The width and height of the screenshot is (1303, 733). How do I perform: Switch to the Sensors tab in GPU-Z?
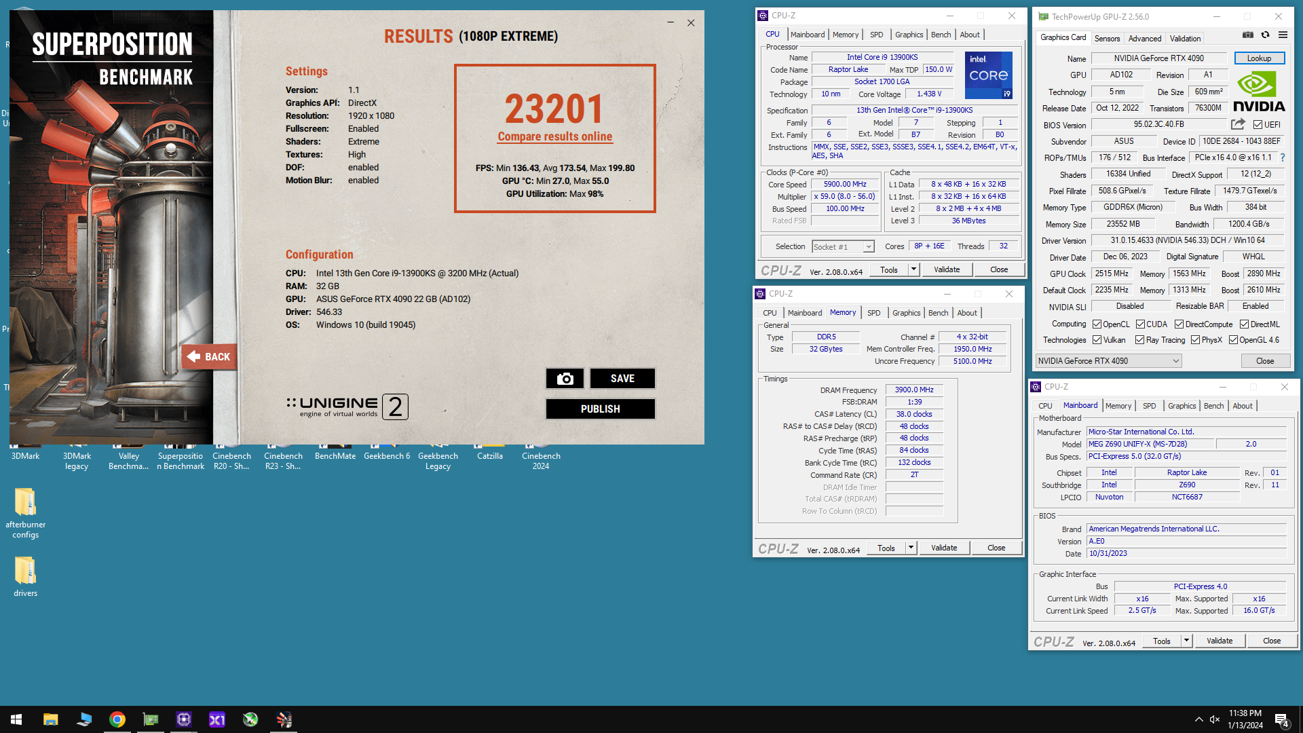click(x=1107, y=39)
